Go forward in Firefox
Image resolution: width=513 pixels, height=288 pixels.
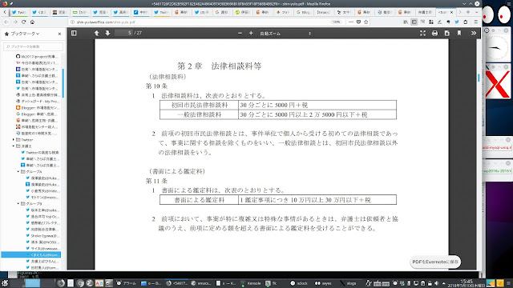point(15,22)
